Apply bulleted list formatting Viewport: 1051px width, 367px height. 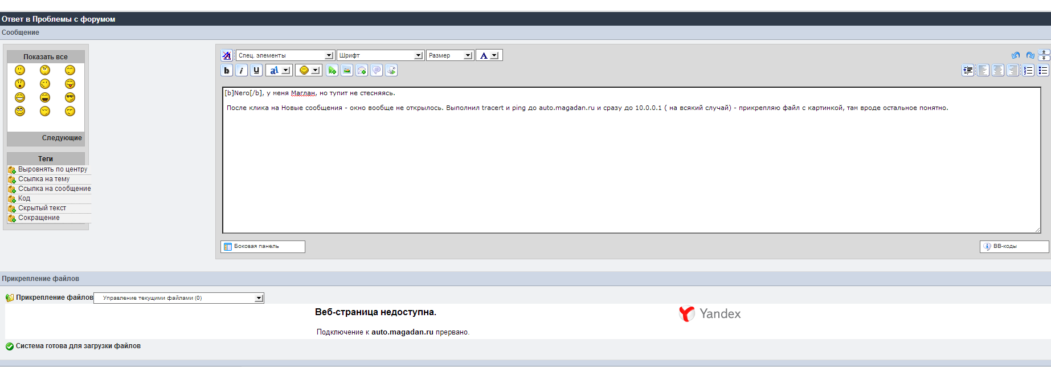(1043, 70)
